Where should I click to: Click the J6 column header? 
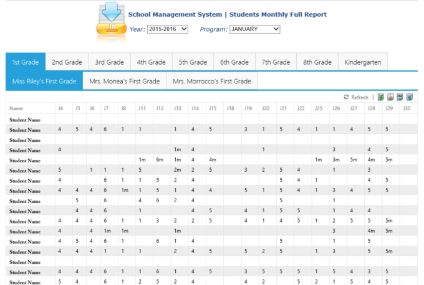(x=92, y=108)
